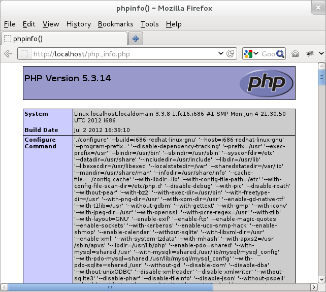Image resolution: width=326 pixels, height=292 pixels.
Task: Click the address bar showing localhost/php_info.php
Action: (x=122, y=54)
